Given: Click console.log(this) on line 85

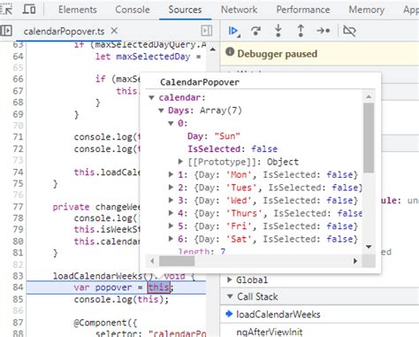Looking at the screenshot, I should 121,300.
